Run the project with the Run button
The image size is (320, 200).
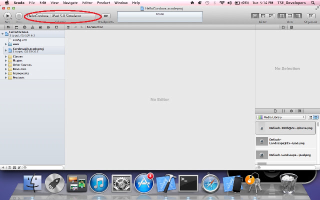point(7,15)
